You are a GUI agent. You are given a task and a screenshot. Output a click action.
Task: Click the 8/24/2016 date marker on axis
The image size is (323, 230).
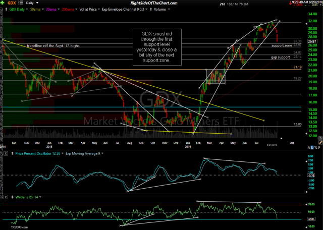(273, 145)
